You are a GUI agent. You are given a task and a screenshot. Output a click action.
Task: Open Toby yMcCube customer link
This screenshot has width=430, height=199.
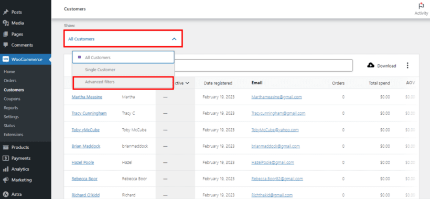pyautogui.click(x=85, y=130)
